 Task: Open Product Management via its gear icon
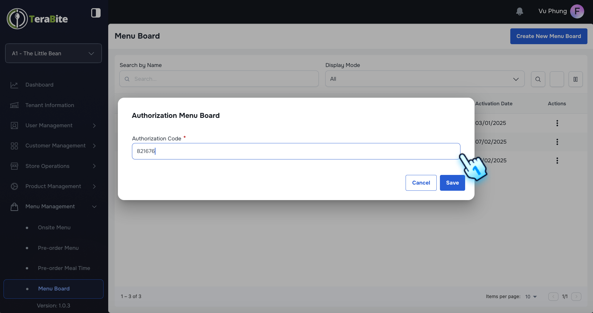(x=14, y=186)
